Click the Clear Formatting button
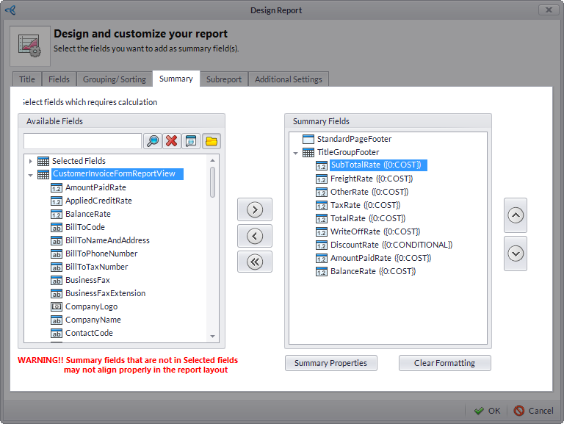 444,363
